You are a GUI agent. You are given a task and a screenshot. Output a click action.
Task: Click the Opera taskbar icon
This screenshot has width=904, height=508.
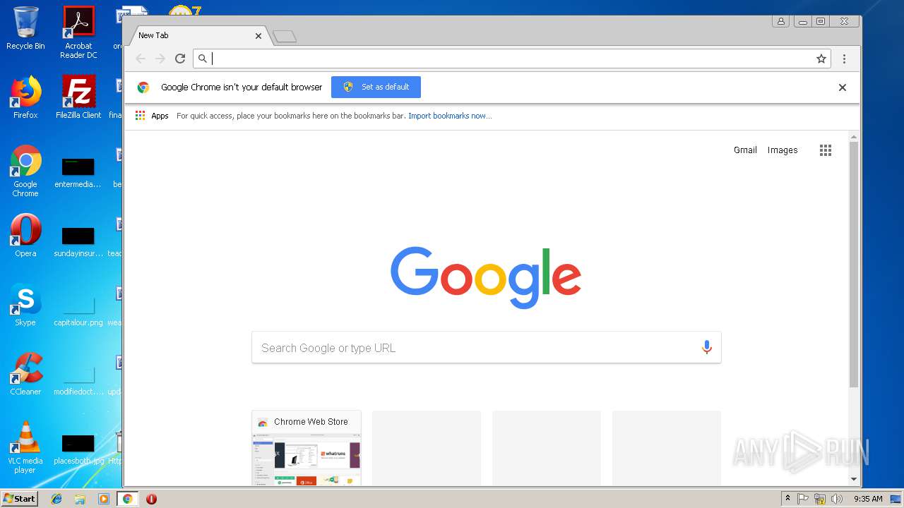151,499
